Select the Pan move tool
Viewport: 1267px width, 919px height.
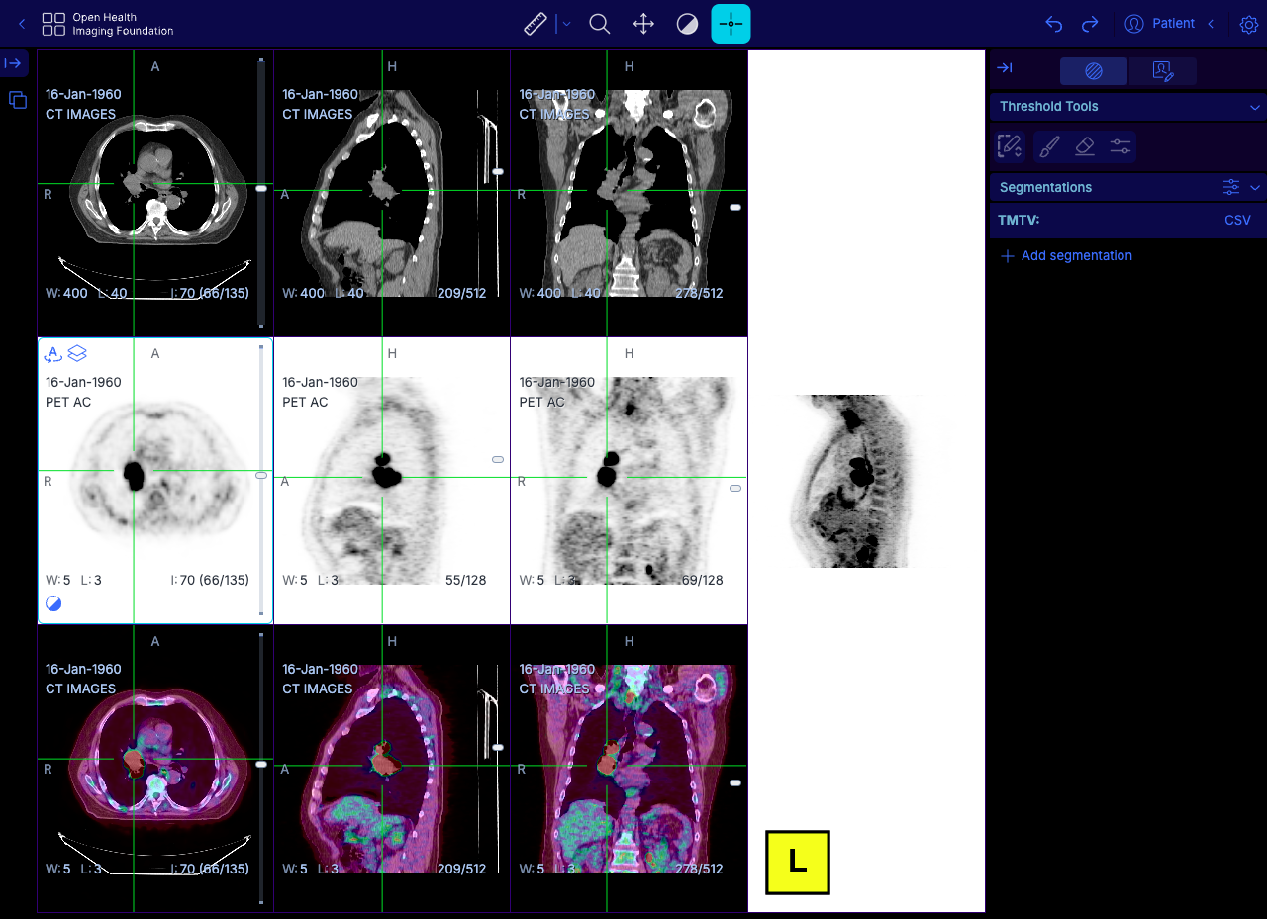click(x=643, y=24)
